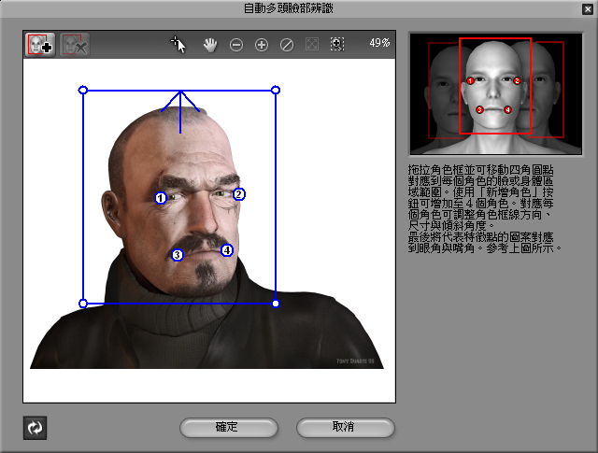The width and height of the screenshot is (598, 453).
Task: Select the hand pan tool
Action: coord(210,45)
